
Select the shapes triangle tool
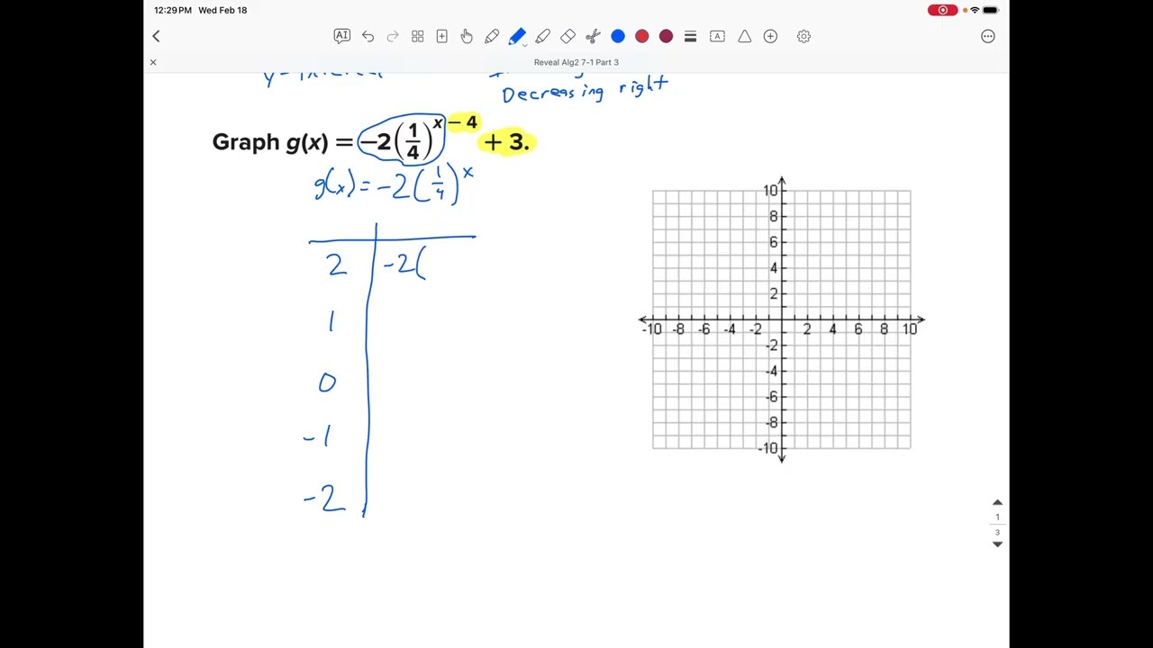[x=745, y=36]
